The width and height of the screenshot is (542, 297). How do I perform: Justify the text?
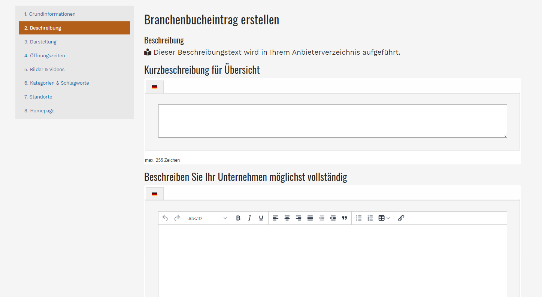[310, 218]
